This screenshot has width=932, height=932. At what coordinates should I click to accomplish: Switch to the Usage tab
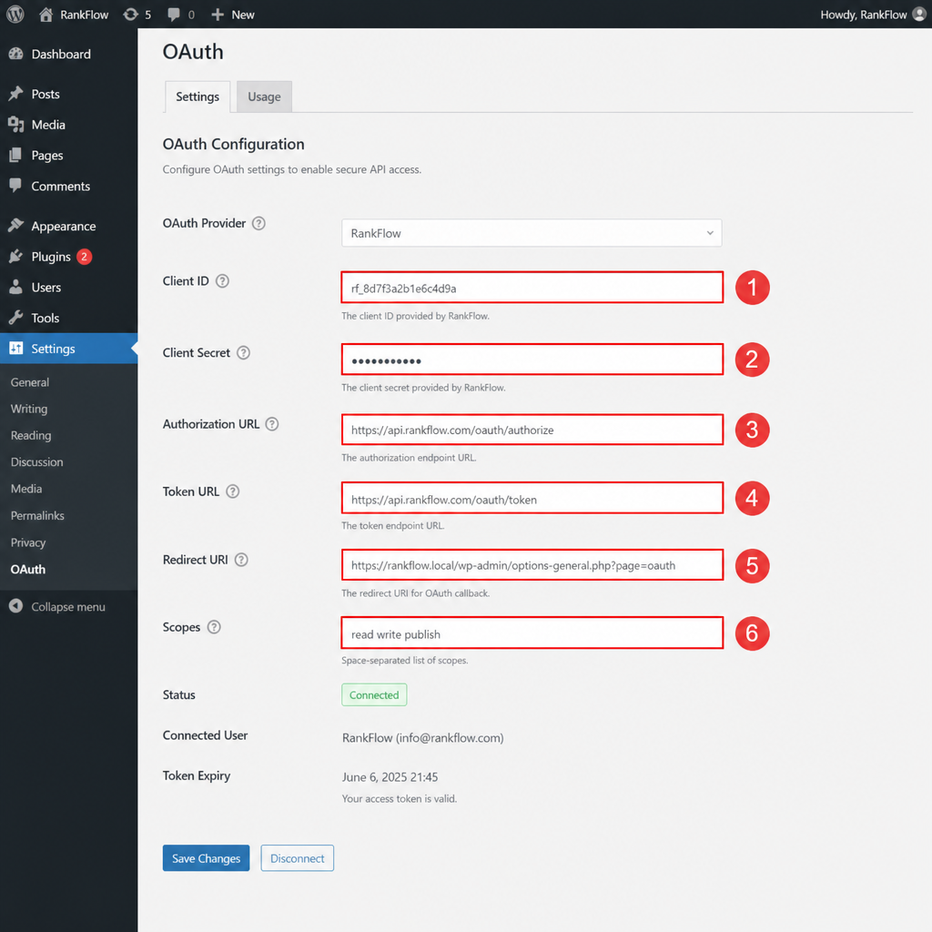click(265, 96)
